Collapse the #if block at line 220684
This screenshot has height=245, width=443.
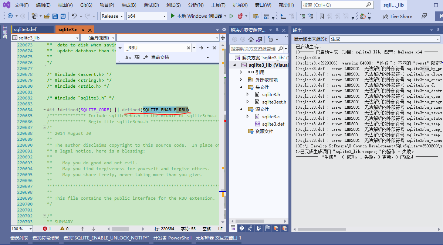tap(44, 109)
